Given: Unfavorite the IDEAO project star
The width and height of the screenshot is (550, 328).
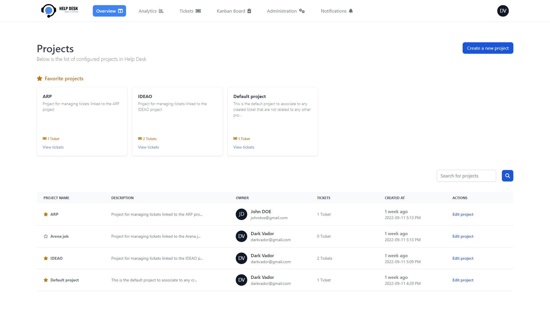Looking at the screenshot, I should click(x=46, y=258).
